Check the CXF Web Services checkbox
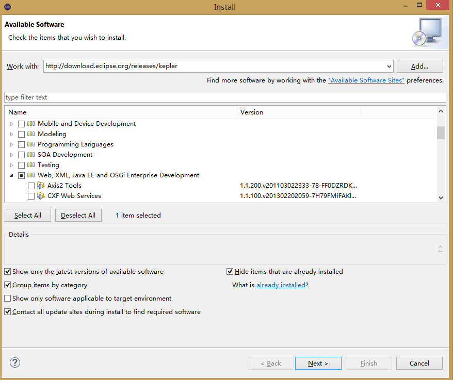Image resolution: width=453 pixels, height=380 pixels. (x=31, y=196)
